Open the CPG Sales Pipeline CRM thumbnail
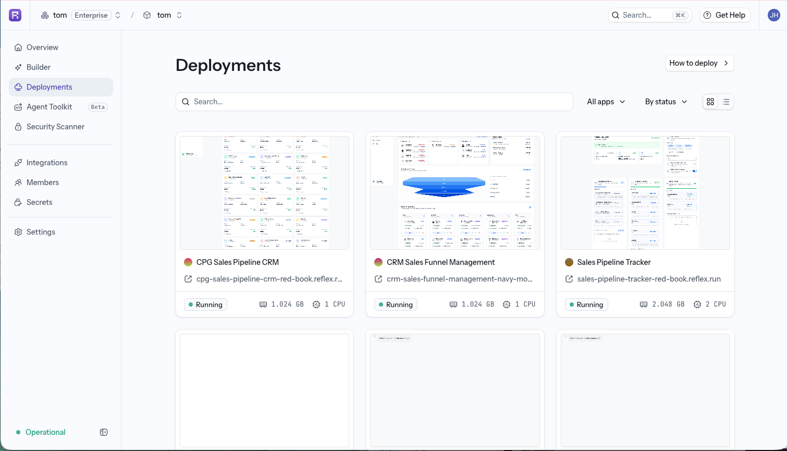Screen dimensions: 787x451 (264, 193)
